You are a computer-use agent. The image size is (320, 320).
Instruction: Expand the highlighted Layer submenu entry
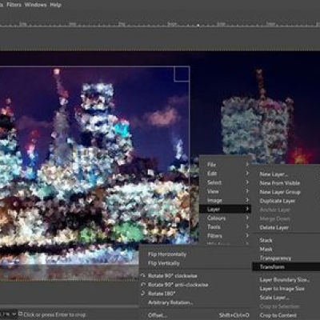click(226, 209)
